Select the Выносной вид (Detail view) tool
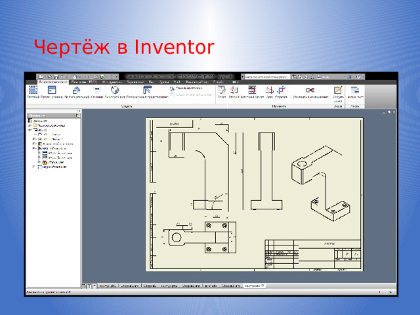This screenshot has width=420, height=315. tap(115, 92)
